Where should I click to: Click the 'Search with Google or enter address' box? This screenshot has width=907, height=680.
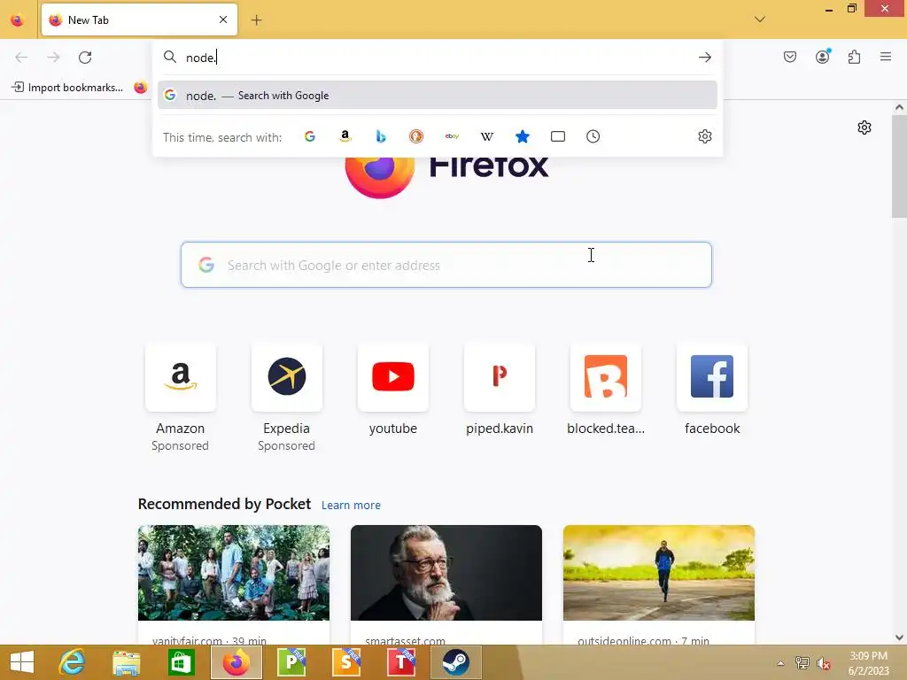446,265
